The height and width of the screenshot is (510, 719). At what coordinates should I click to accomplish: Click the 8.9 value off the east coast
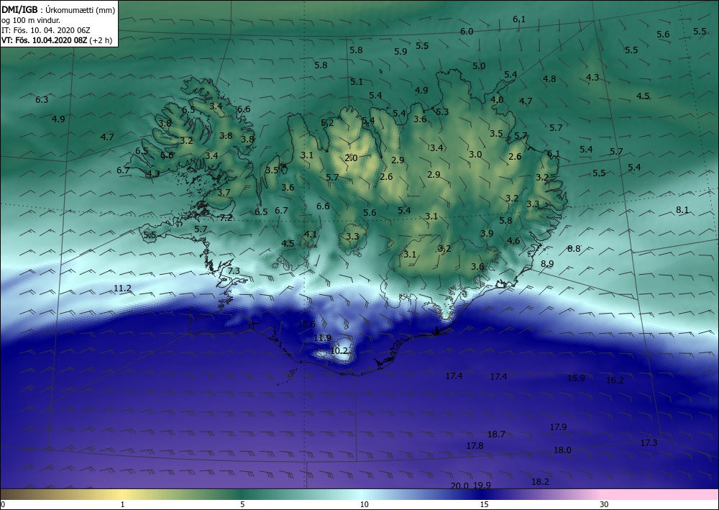click(547, 264)
